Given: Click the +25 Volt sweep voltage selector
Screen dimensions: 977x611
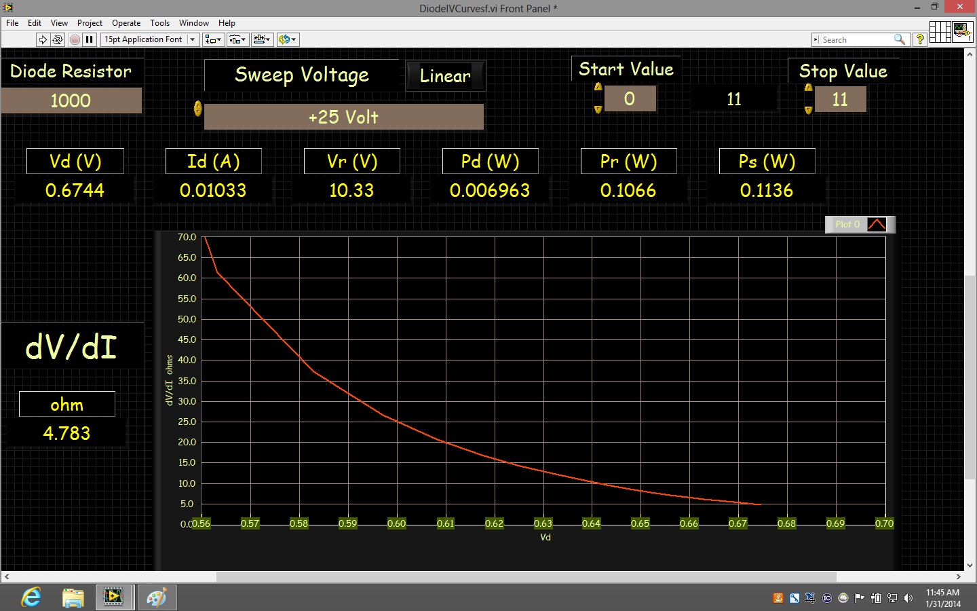Looking at the screenshot, I should click(x=343, y=117).
